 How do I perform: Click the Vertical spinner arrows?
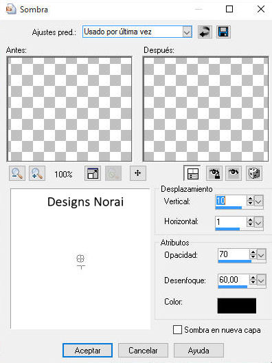250,201
